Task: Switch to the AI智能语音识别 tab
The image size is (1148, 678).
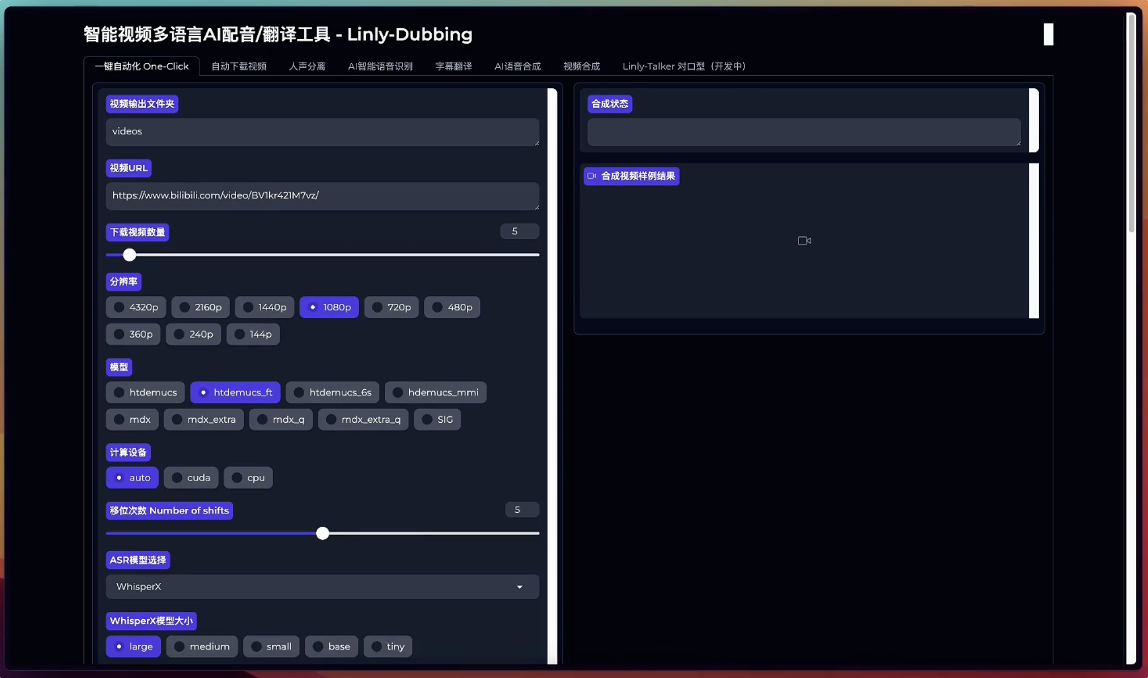Action: tap(380, 66)
